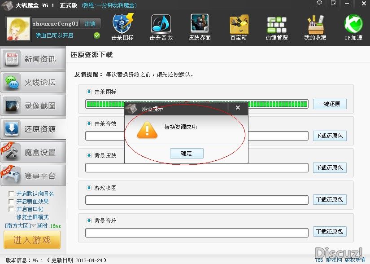Click 喷血已可以开启 status text
This screenshot has height=264, width=370.
[54, 35]
